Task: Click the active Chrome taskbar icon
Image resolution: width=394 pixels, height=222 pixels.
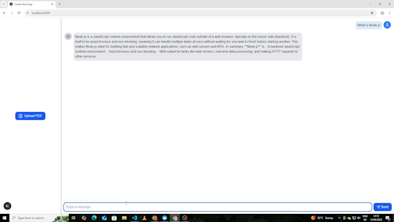Action: [x=174, y=218]
